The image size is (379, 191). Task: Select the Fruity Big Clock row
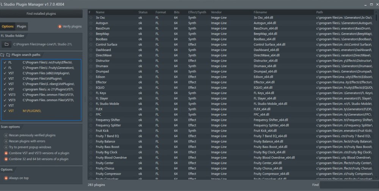pyautogui.click(x=231, y=152)
